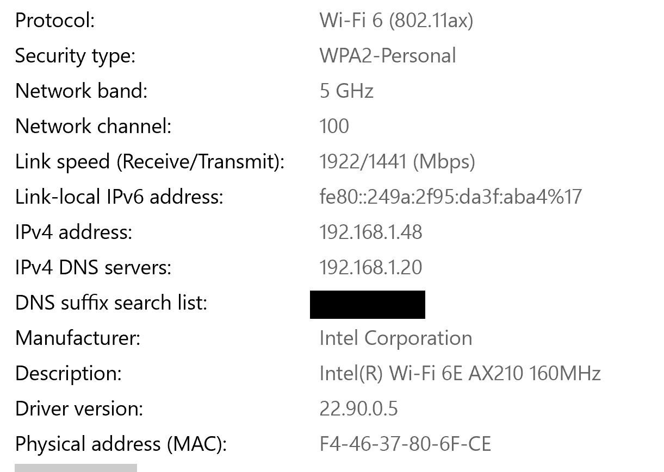Click the "Security type:" label
664x472 pixels.
click(75, 56)
